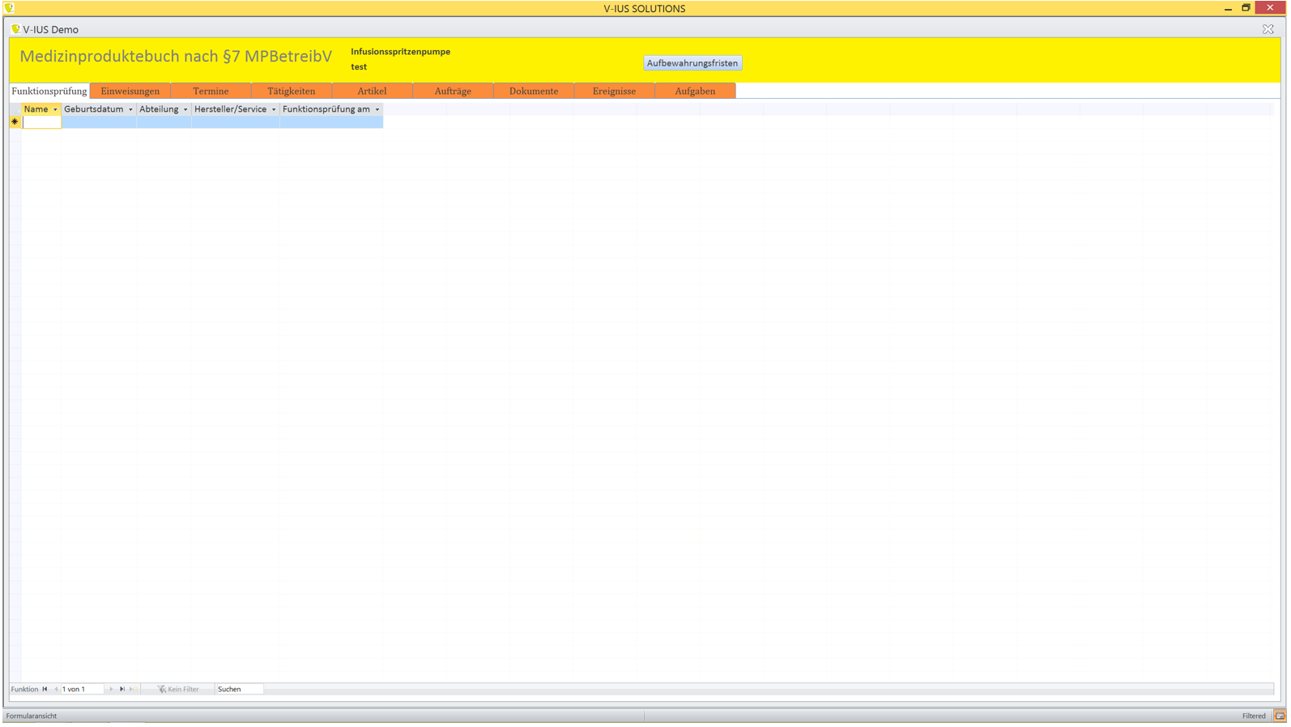Switch to the Einweisungen tab
The image size is (1291, 727).
(130, 91)
